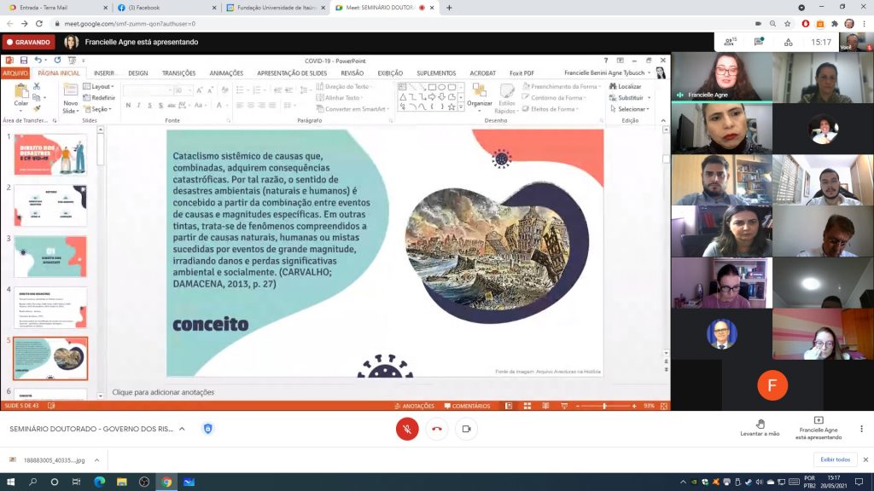Viewport: 874px width, 491px height.
Task: Open the Chrome extensions puzzle icon
Action: coord(833,24)
